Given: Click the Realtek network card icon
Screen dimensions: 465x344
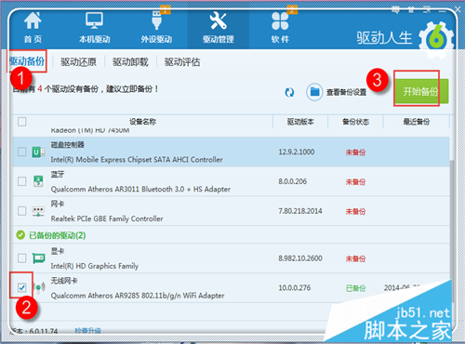Looking at the screenshot, I should coord(38,211).
